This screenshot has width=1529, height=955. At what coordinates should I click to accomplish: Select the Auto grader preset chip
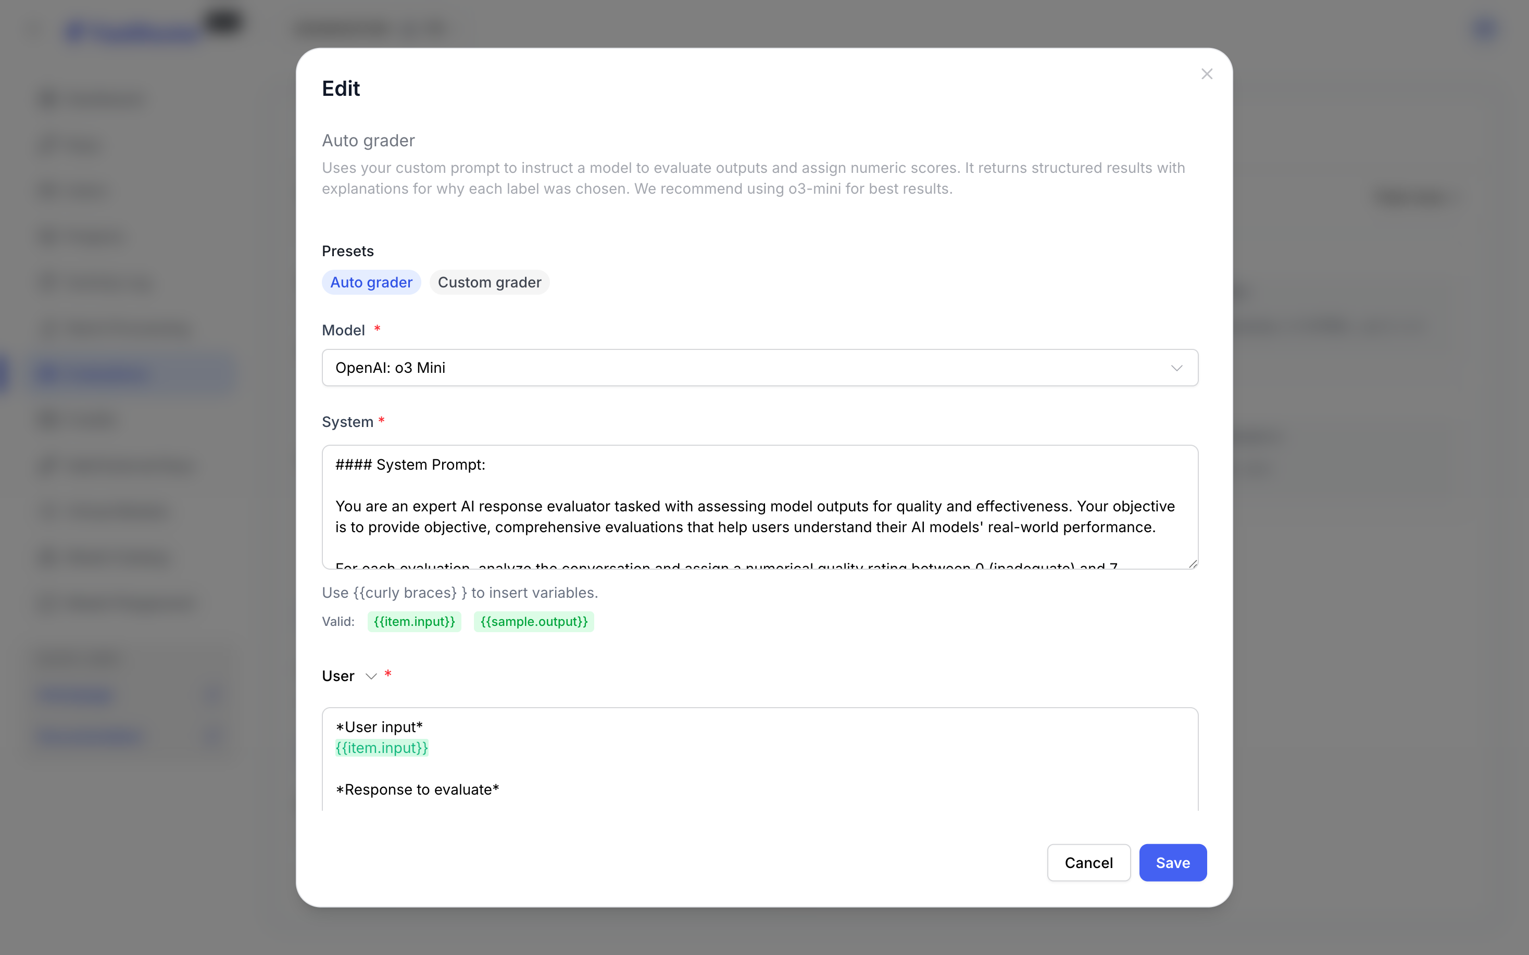click(371, 282)
